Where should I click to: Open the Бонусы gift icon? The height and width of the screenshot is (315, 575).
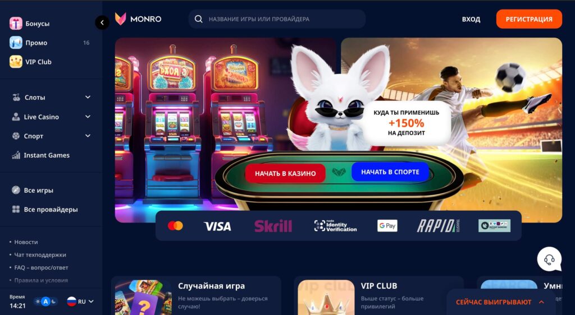coord(16,24)
